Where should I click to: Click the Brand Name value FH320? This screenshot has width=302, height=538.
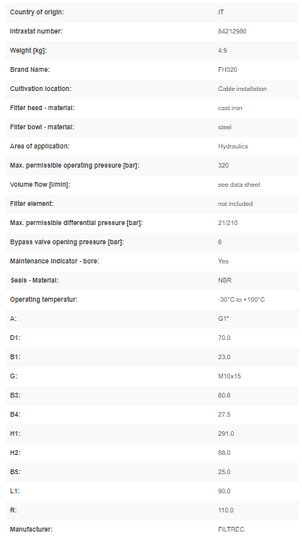click(228, 69)
